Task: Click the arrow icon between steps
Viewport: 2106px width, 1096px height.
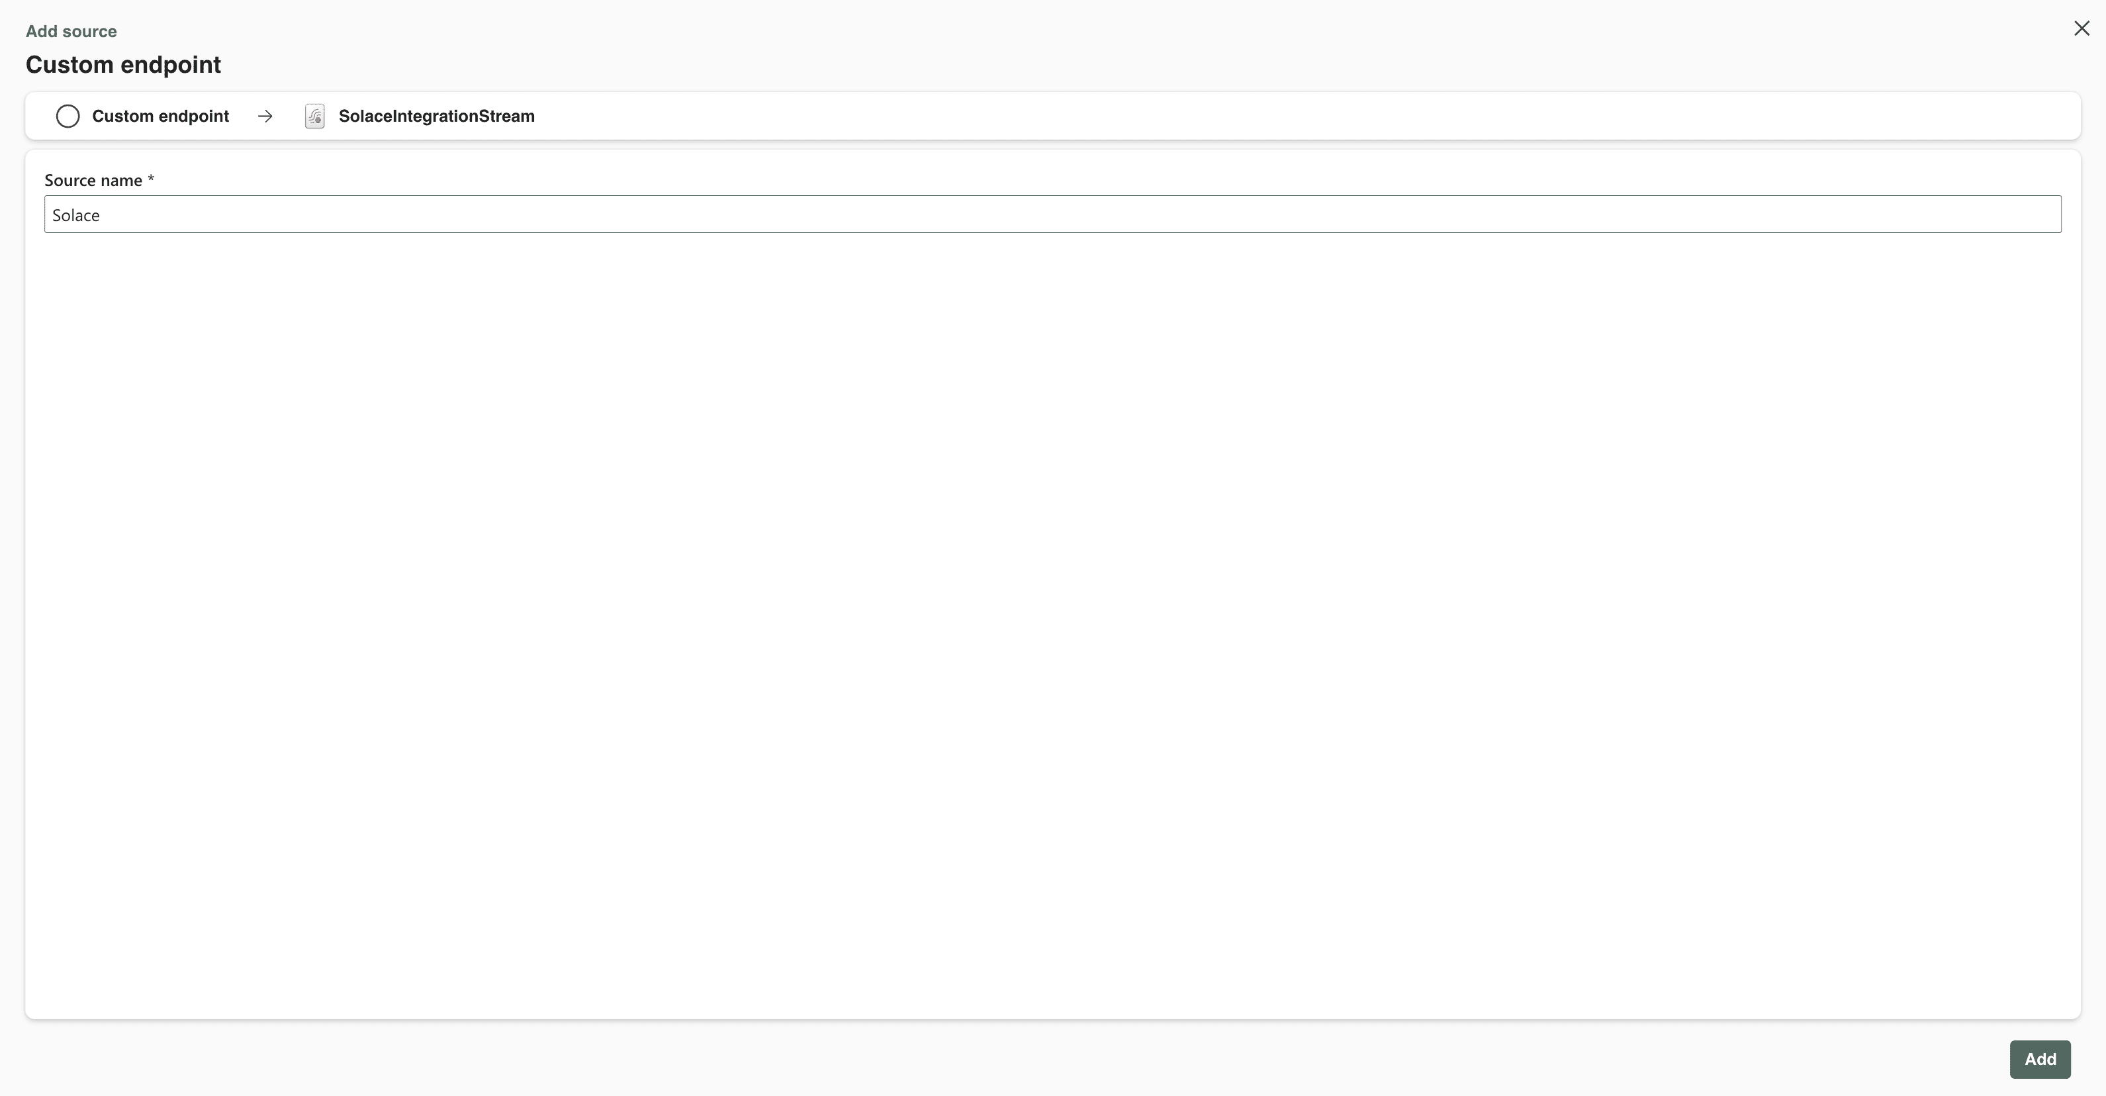Action: click(x=265, y=116)
